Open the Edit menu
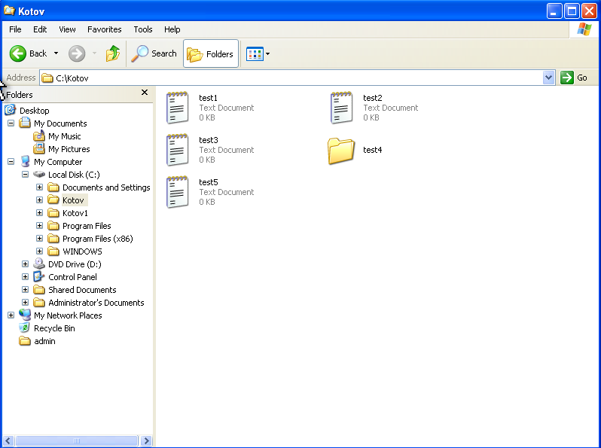Viewport: 601px width, 448px height. point(40,29)
